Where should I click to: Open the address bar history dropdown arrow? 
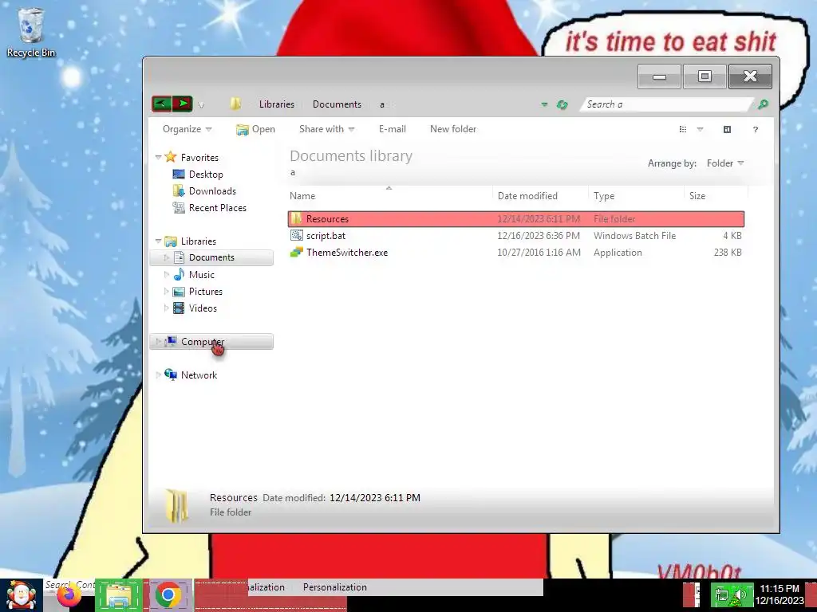click(x=544, y=104)
